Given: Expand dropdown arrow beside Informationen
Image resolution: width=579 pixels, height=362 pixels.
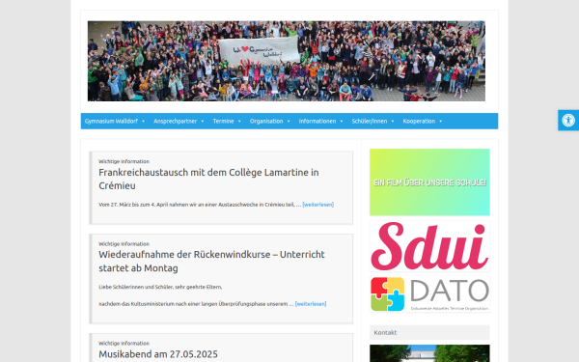Looking at the screenshot, I should [342, 122].
